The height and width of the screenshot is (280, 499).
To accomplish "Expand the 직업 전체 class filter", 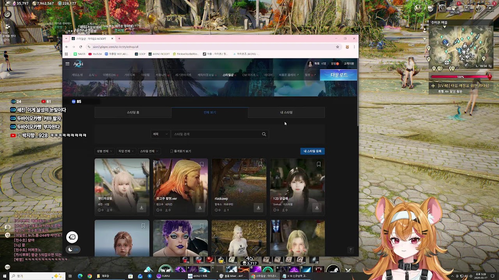I will tap(126, 151).
